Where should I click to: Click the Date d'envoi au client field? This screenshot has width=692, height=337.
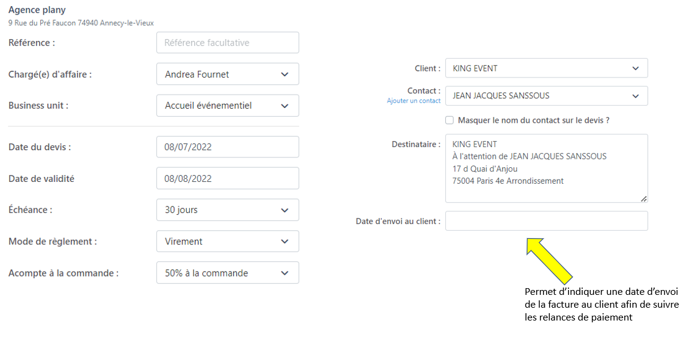click(x=546, y=221)
